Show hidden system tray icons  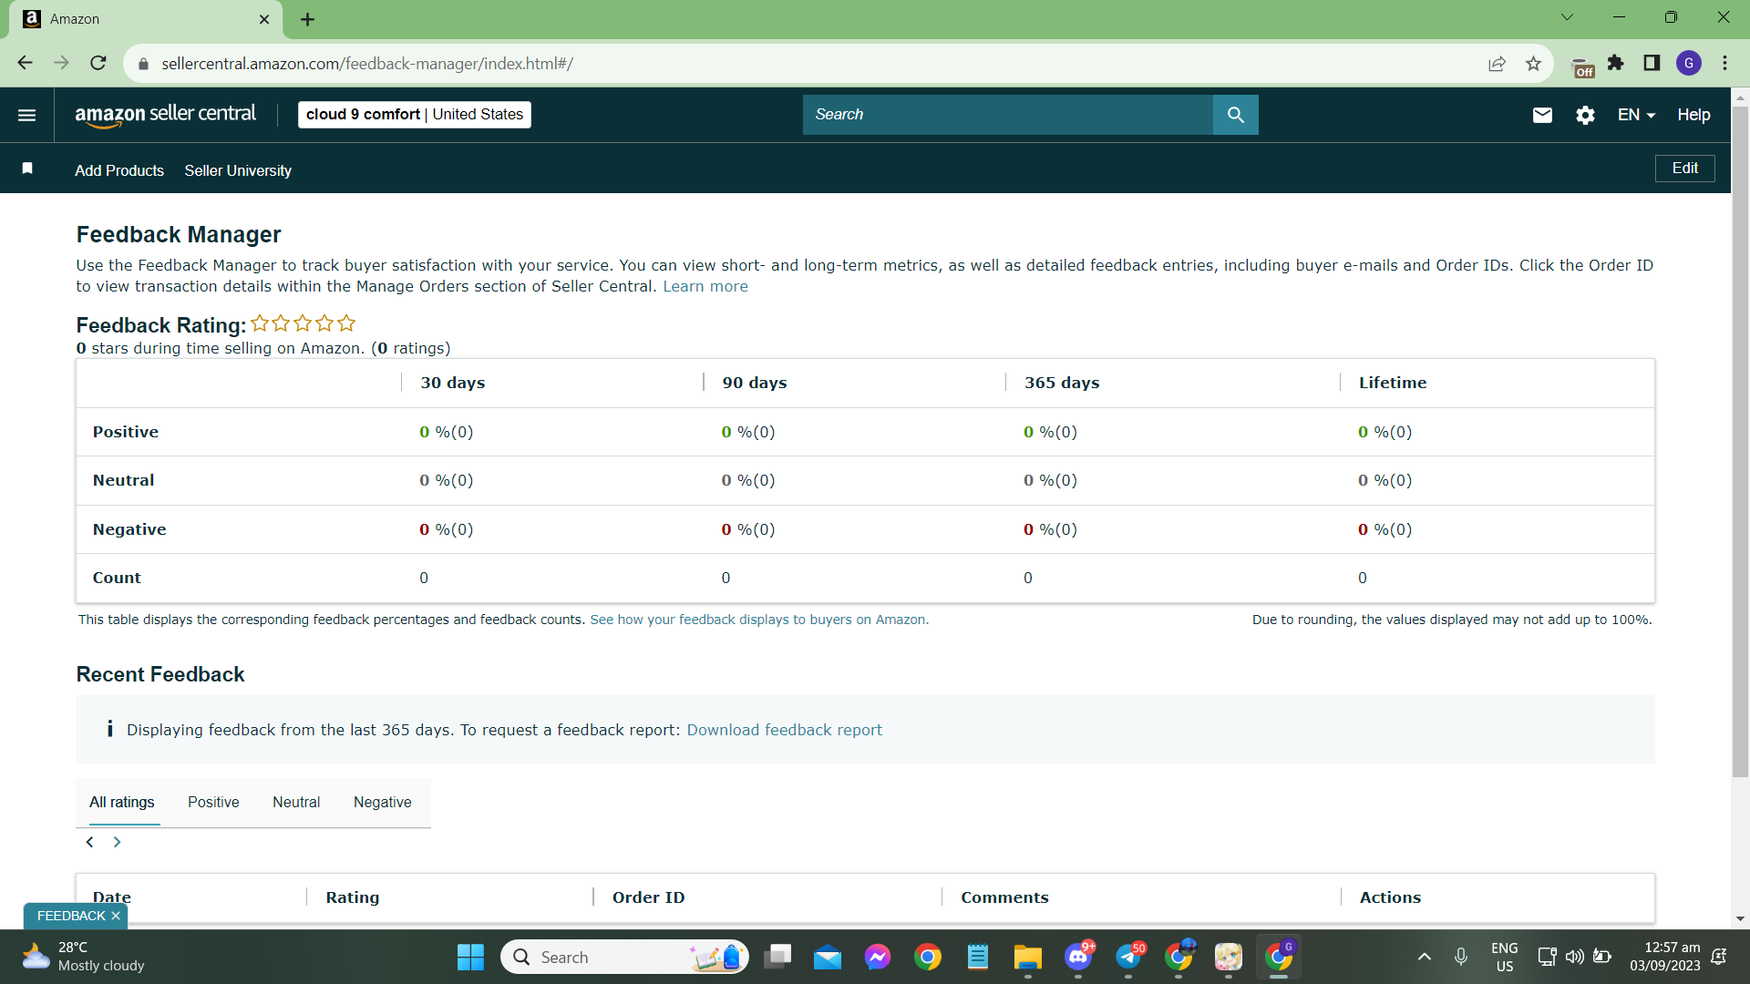[1424, 957]
